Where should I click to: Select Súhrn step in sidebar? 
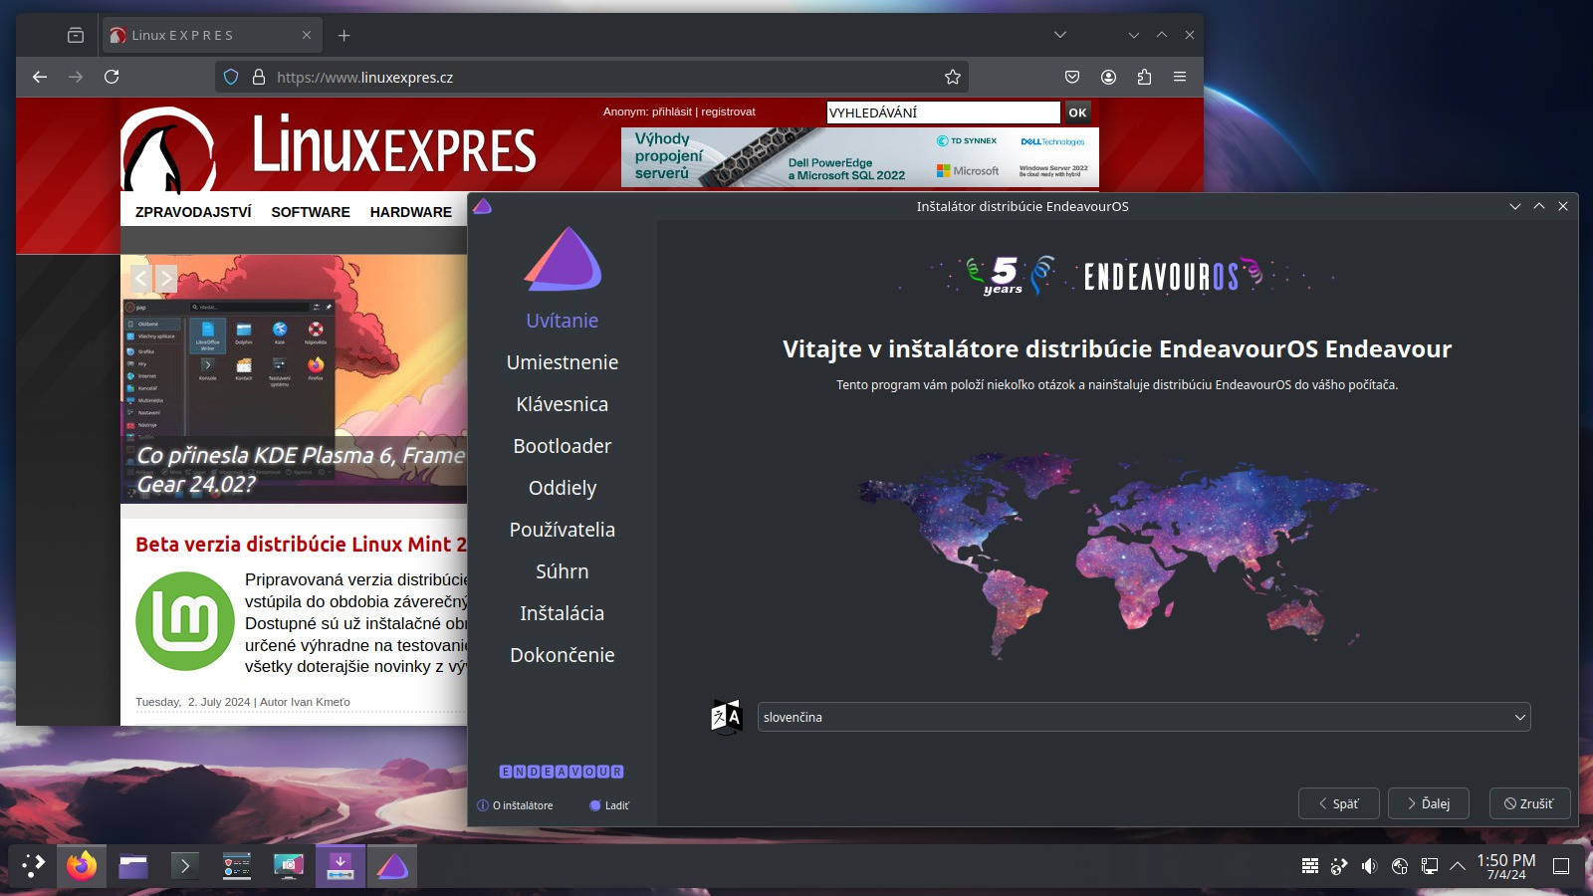[x=563, y=571]
